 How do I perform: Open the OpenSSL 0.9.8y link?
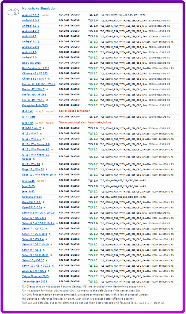tap(32, 197)
